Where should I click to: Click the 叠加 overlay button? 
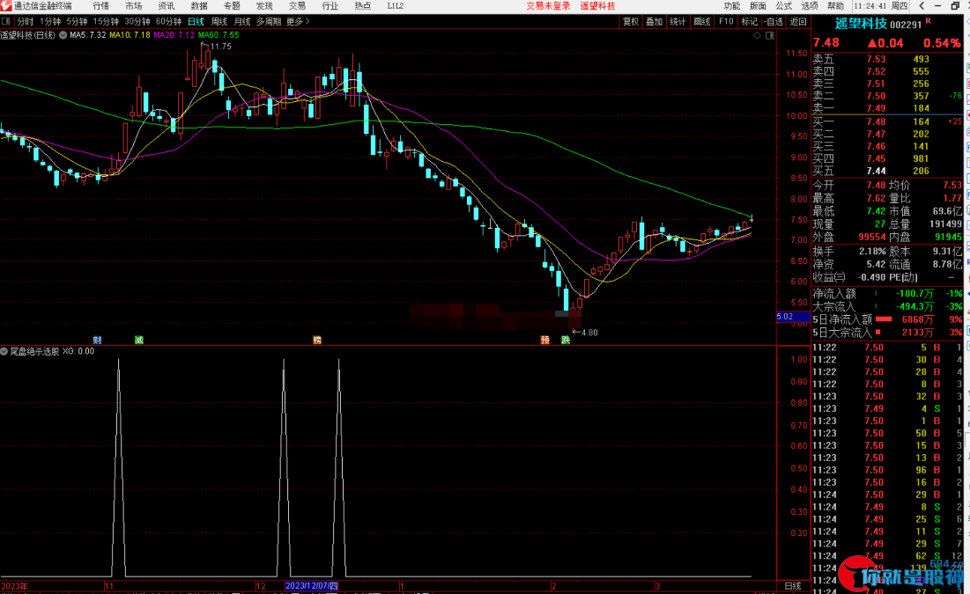[654, 22]
